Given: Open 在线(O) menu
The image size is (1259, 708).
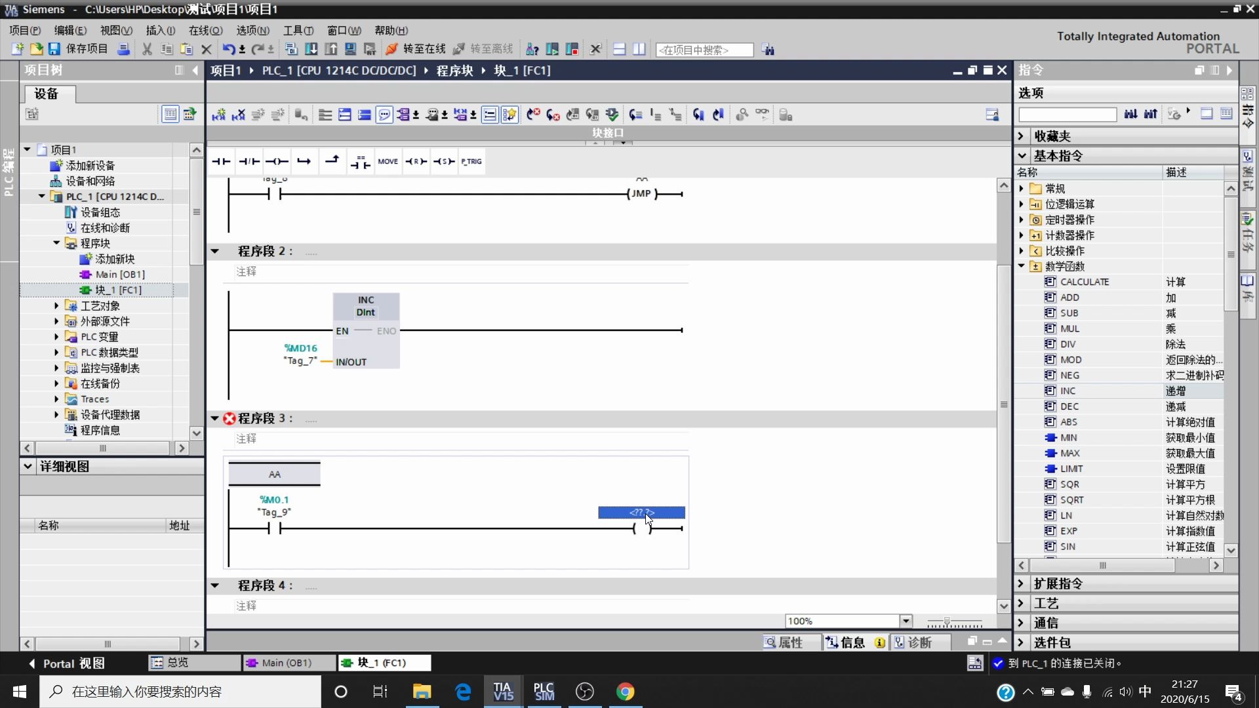Looking at the screenshot, I should [205, 30].
